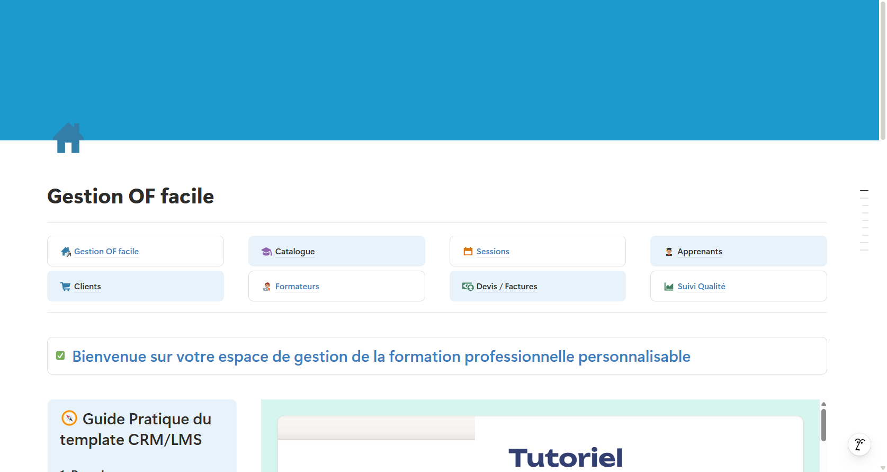This screenshot has height=472, width=887.
Task: Navigate to Formateurs page
Action: (x=297, y=287)
